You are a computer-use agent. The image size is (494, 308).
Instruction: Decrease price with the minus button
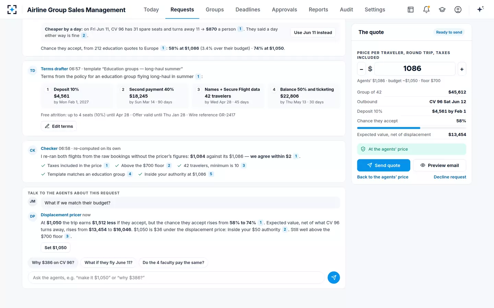[x=361, y=69]
